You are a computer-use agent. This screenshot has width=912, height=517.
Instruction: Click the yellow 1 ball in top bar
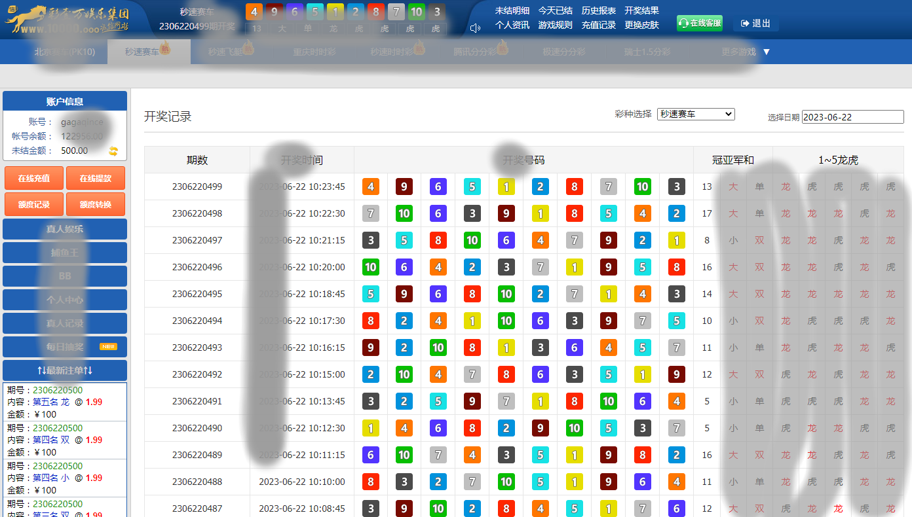click(x=335, y=12)
